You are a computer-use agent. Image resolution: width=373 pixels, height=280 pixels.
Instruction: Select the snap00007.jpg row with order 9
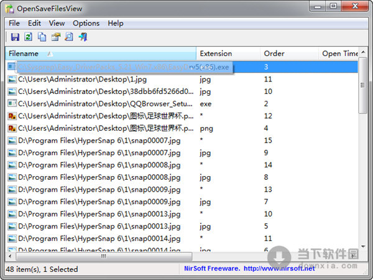click(182, 153)
